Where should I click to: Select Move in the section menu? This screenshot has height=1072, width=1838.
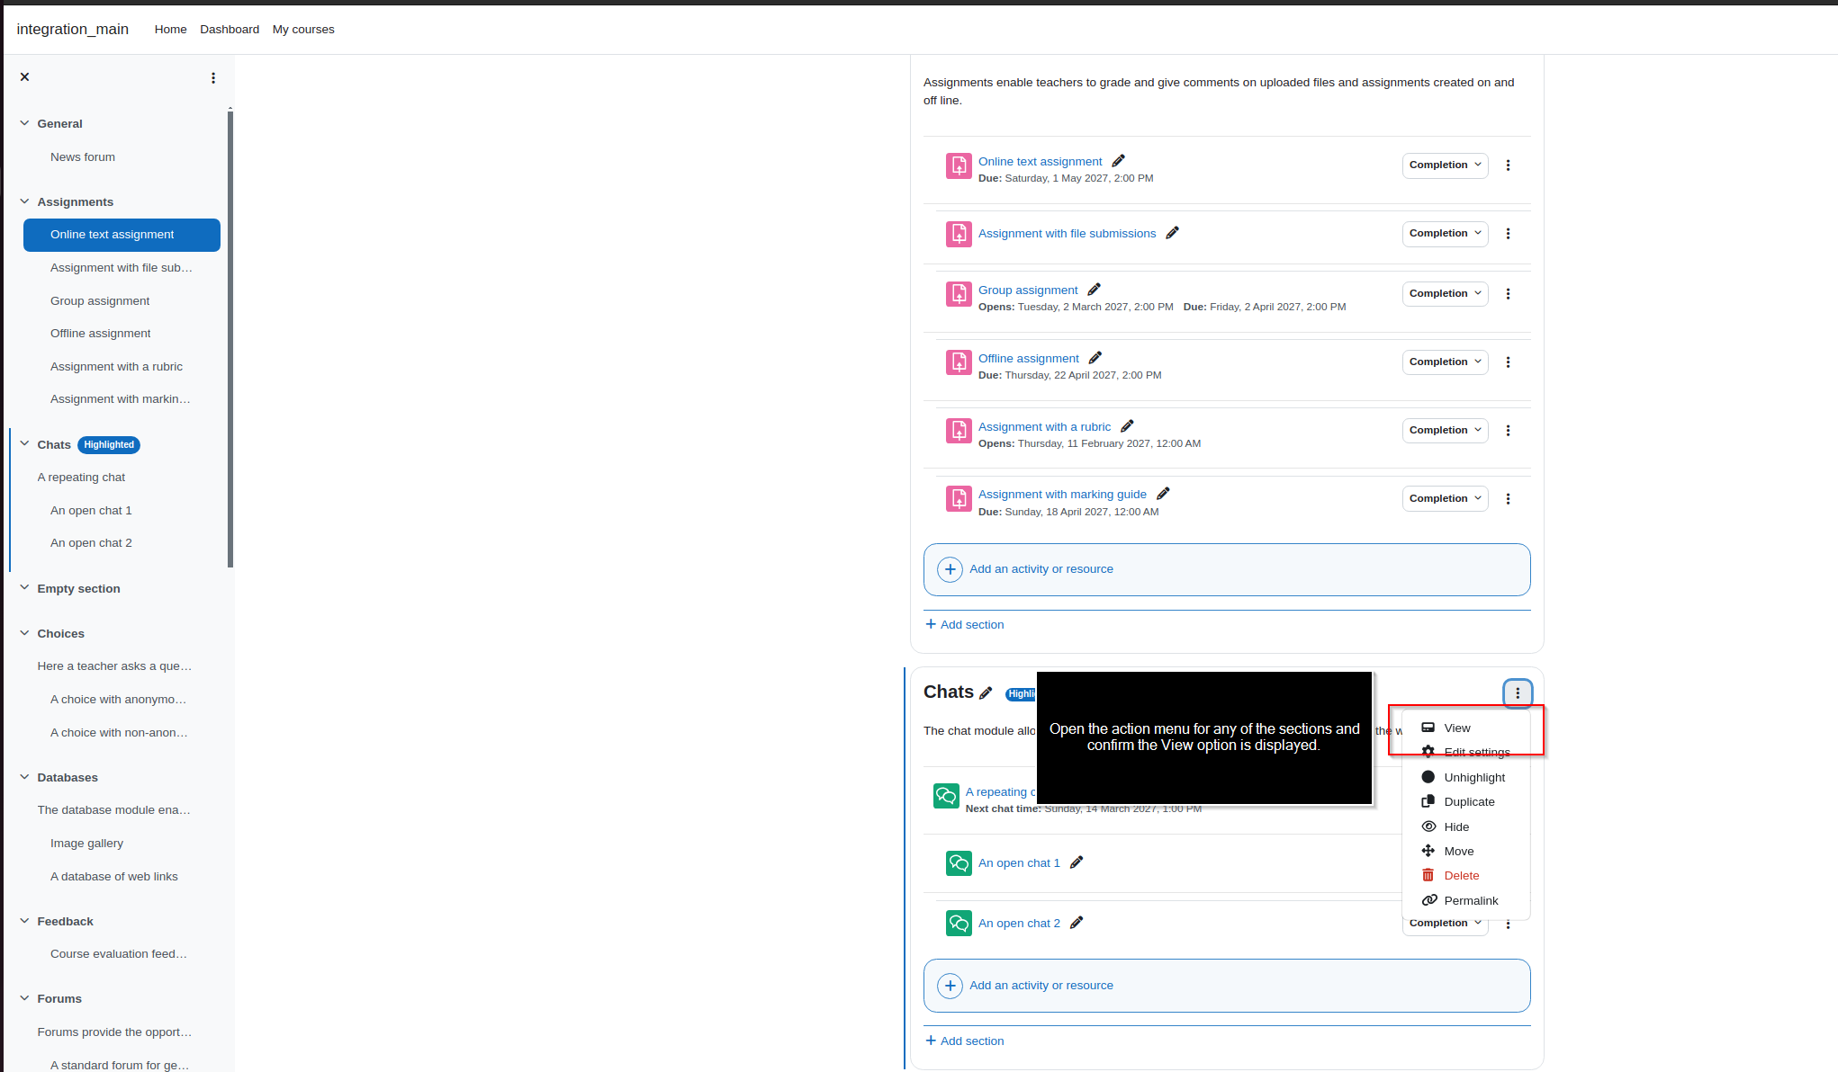click(x=1465, y=852)
